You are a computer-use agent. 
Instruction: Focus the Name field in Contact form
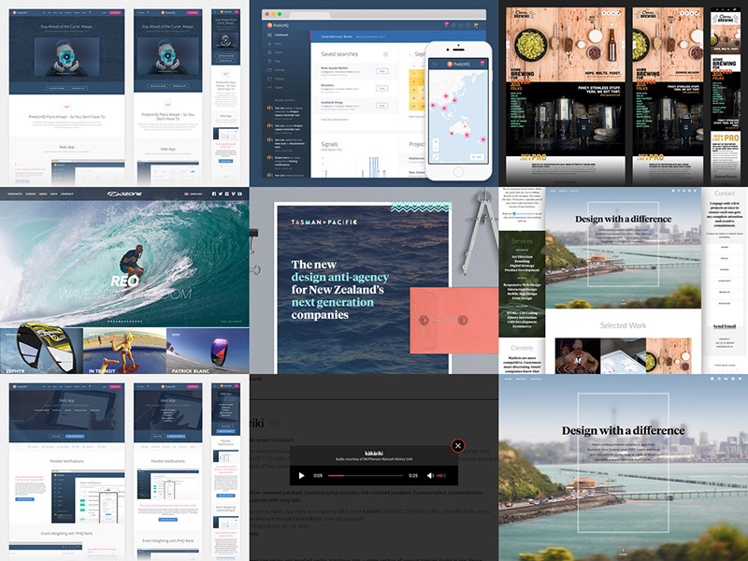click(725, 248)
